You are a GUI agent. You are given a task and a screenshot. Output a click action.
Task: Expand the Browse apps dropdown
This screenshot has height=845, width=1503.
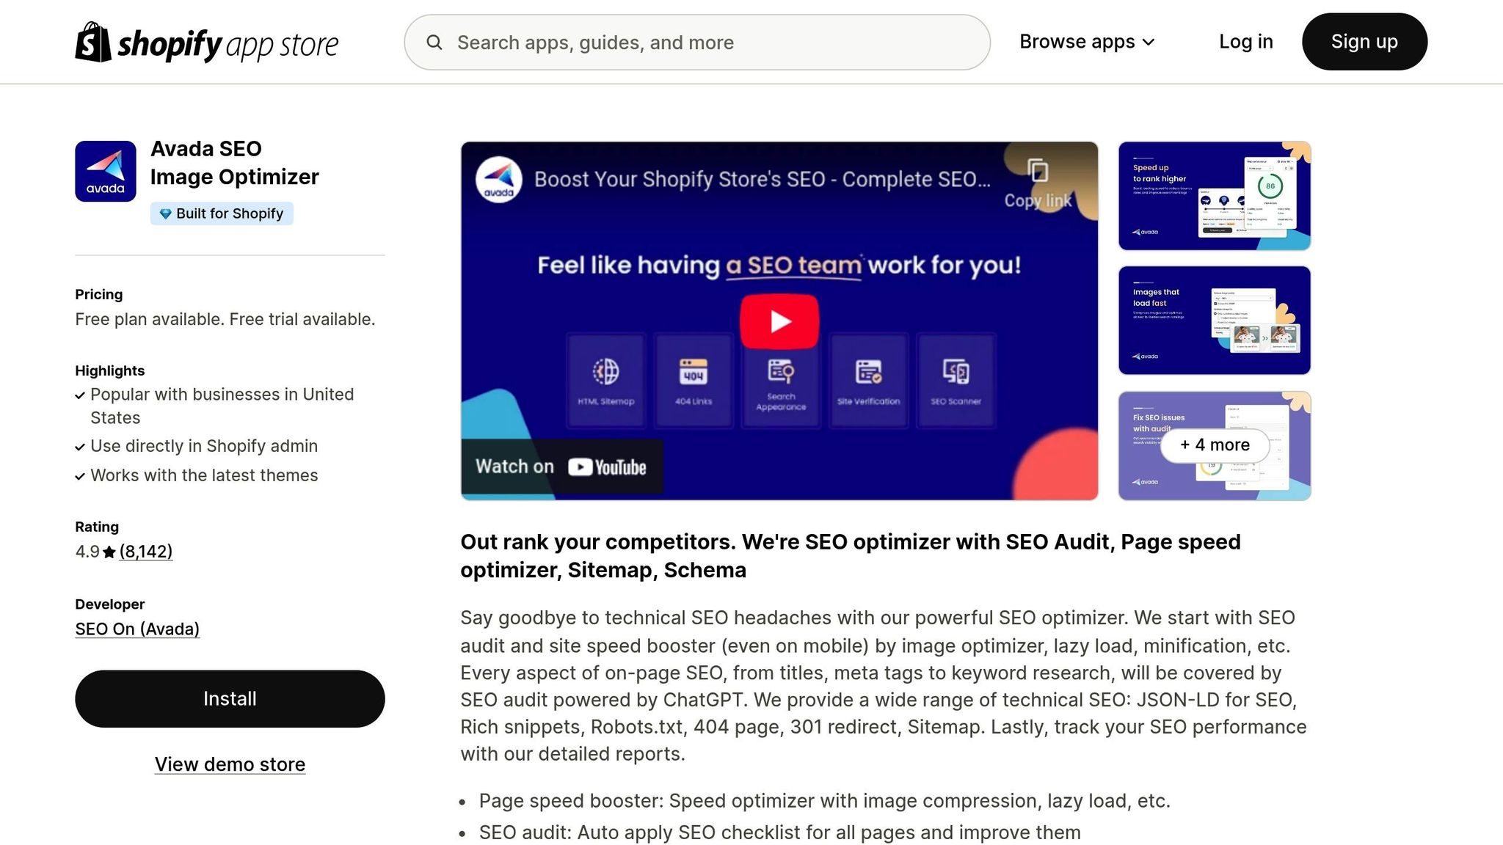(1087, 42)
